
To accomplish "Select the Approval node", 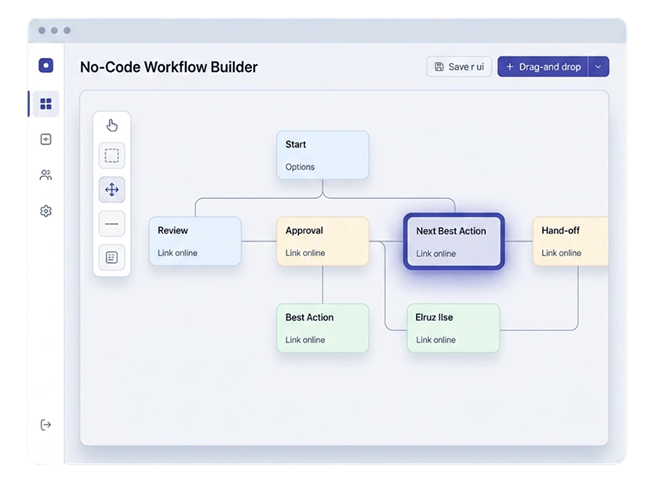I will (322, 241).
